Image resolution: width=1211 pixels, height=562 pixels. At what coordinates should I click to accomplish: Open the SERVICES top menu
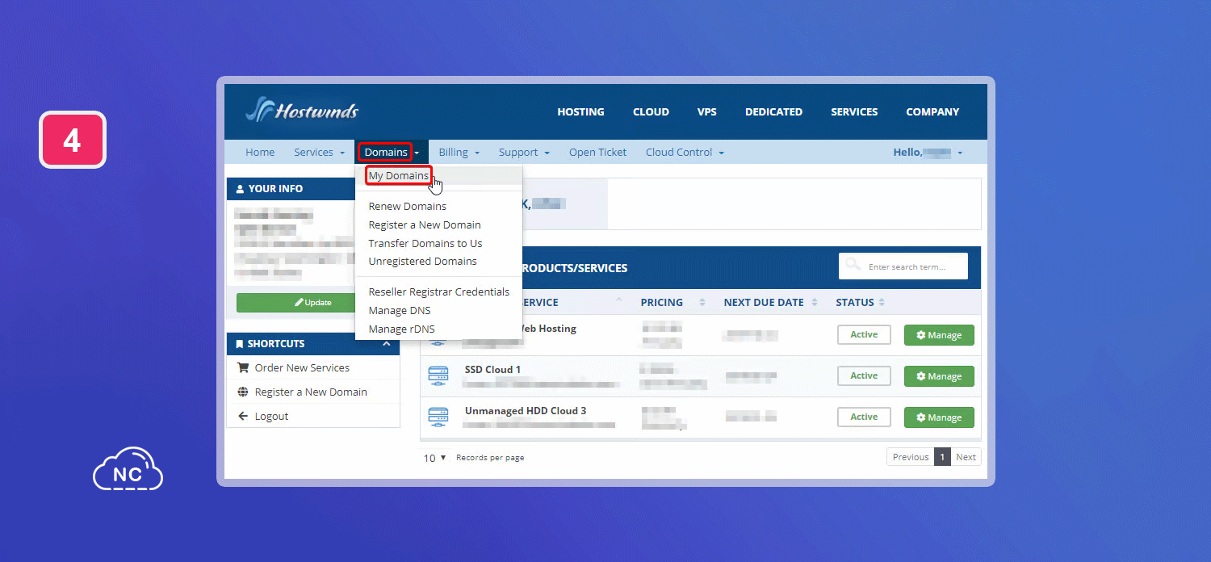[x=854, y=112]
